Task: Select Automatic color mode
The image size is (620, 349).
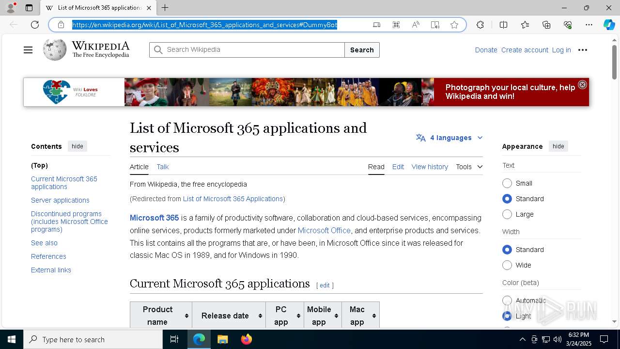Action: 507,301
